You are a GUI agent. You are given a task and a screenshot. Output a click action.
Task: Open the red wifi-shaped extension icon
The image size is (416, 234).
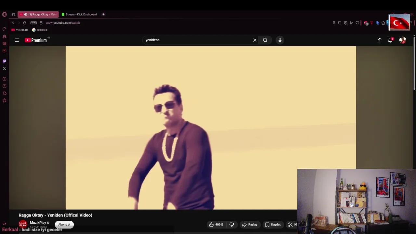[x=371, y=23]
